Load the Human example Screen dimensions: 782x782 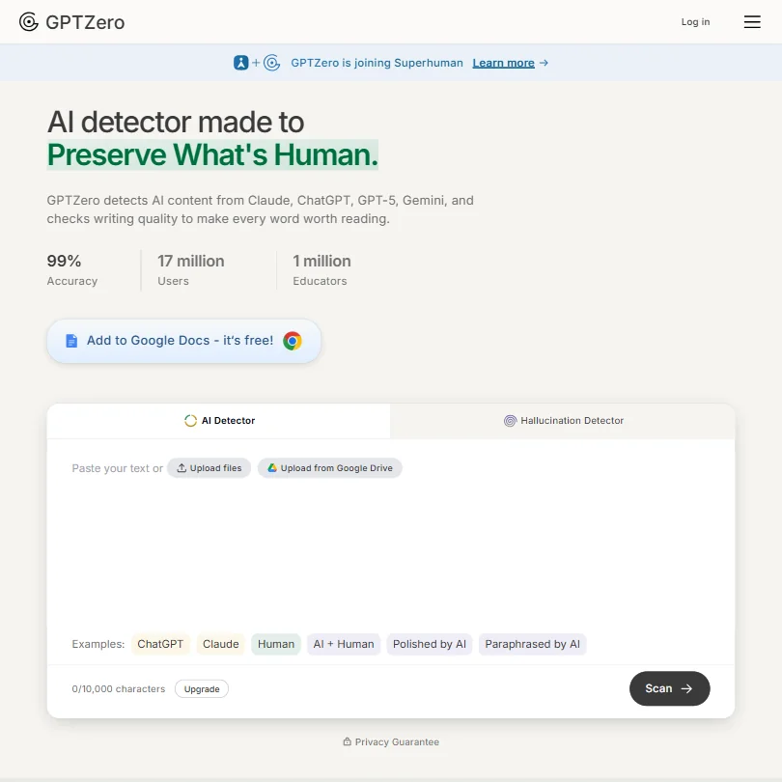276,644
